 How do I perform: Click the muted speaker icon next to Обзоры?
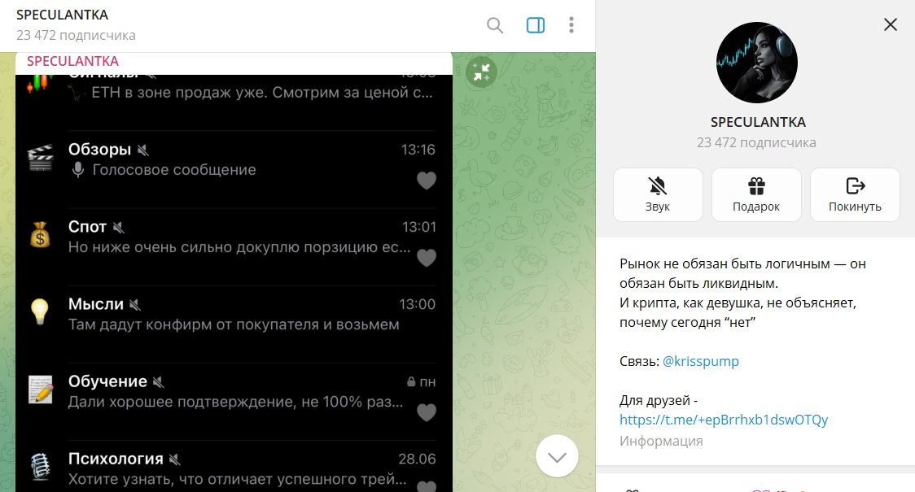pyautogui.click(x=143, y=150)
